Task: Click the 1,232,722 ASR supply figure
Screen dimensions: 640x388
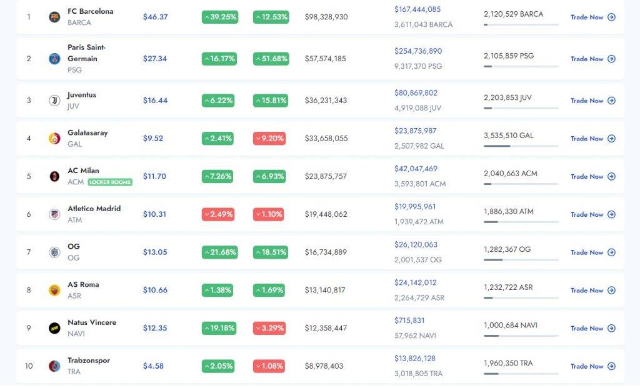Action: [x=507, y=287]
